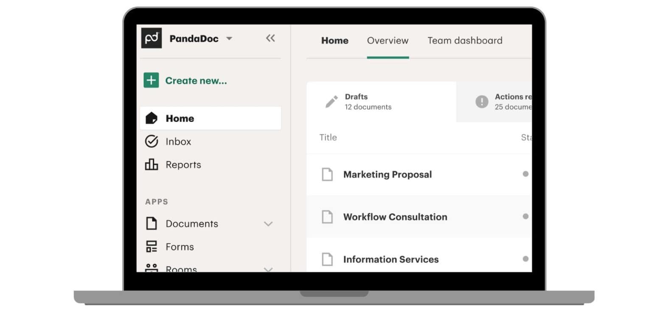Click the green plus icon next to Create new

151,80
